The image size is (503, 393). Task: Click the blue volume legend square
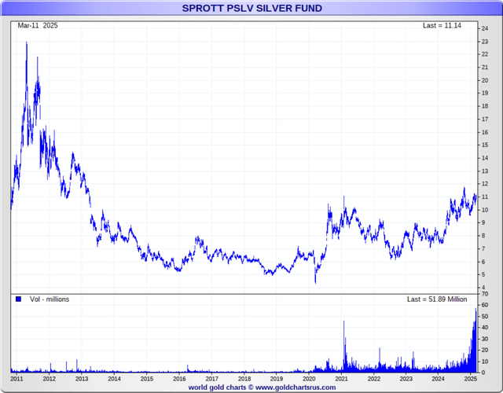click(x=18, y=299)
